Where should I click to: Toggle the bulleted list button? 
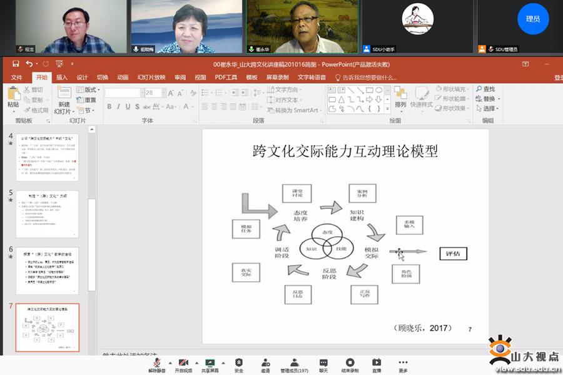point(206,93)
